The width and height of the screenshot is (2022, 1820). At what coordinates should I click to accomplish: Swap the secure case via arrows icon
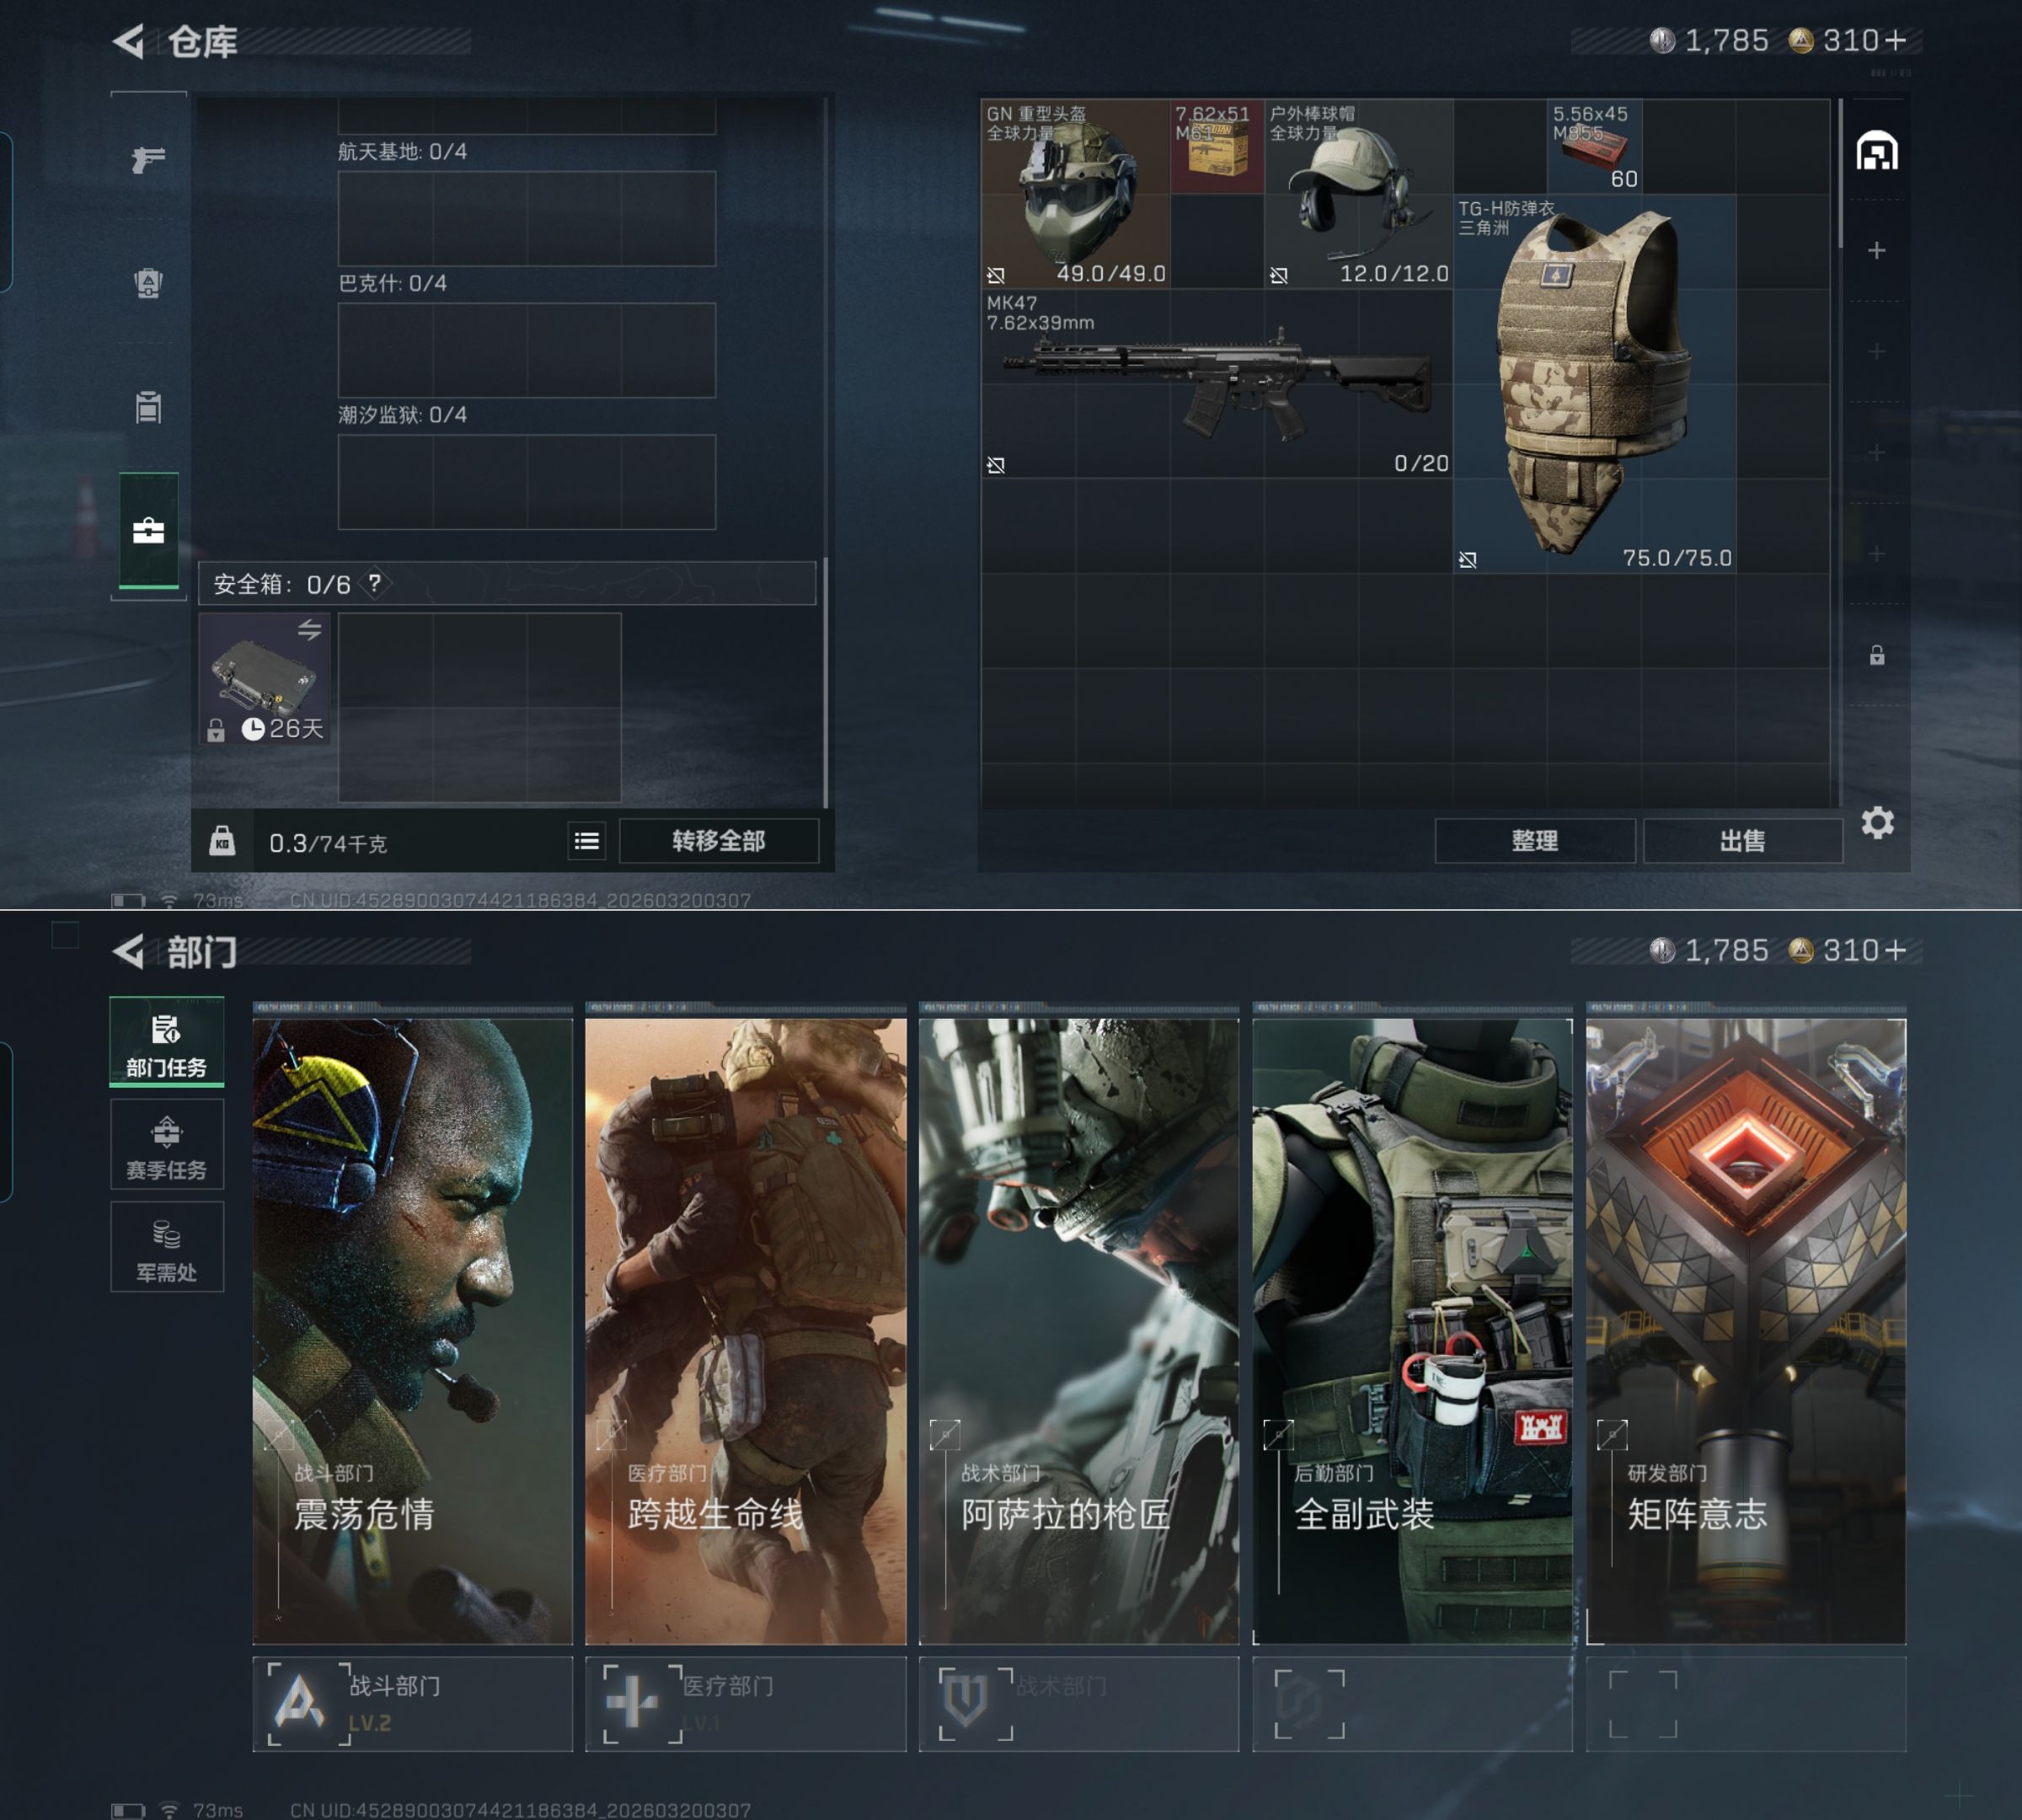[x=309, y=630]
